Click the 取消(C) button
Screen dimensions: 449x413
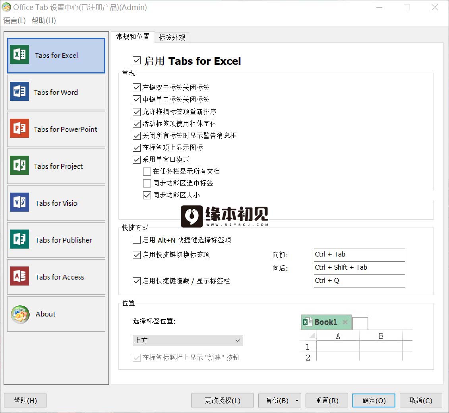coord(421,400)
